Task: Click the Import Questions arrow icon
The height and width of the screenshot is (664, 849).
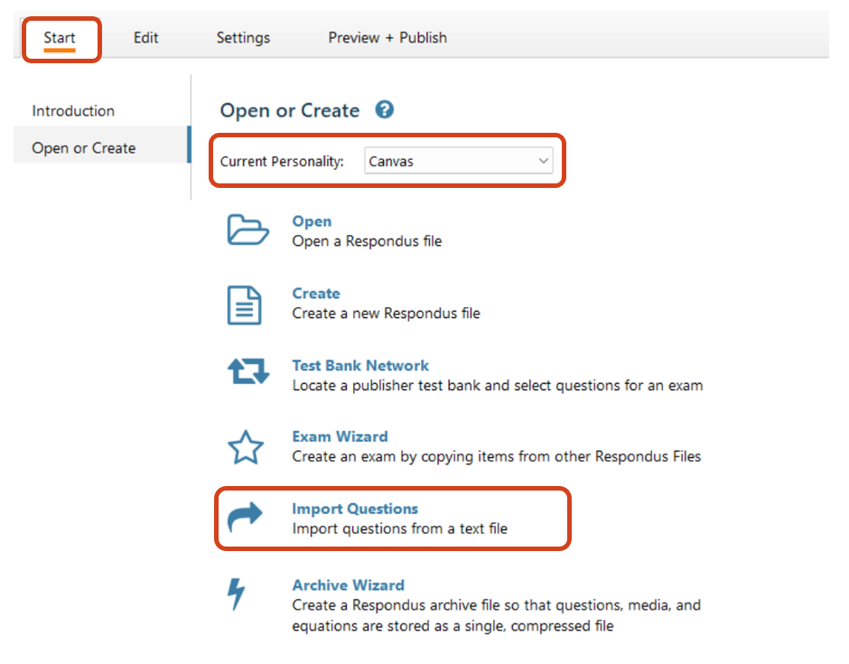Action: pyautogui.click(x=245, y=517)
